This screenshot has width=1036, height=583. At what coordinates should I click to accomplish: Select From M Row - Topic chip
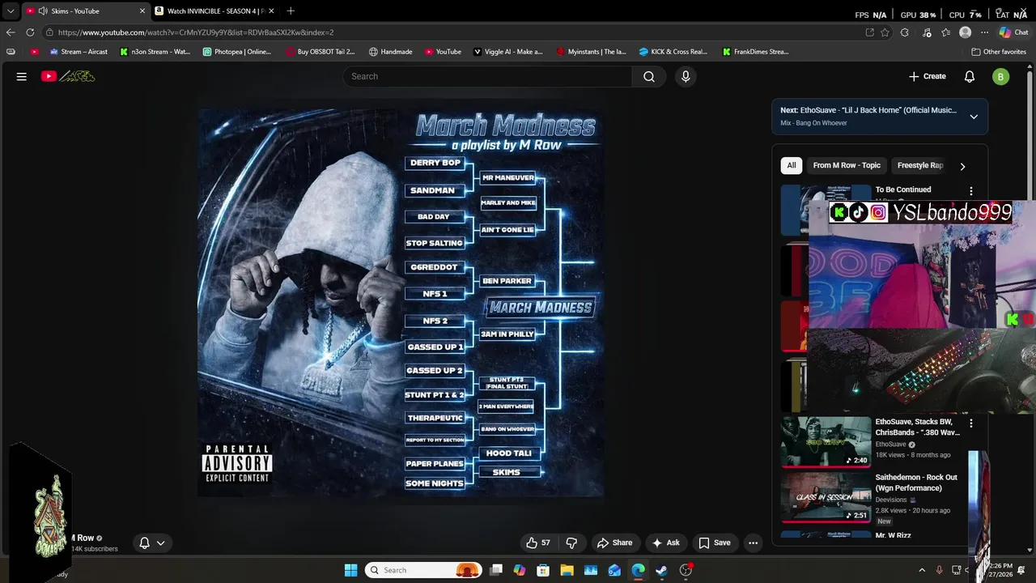point(847,165)
